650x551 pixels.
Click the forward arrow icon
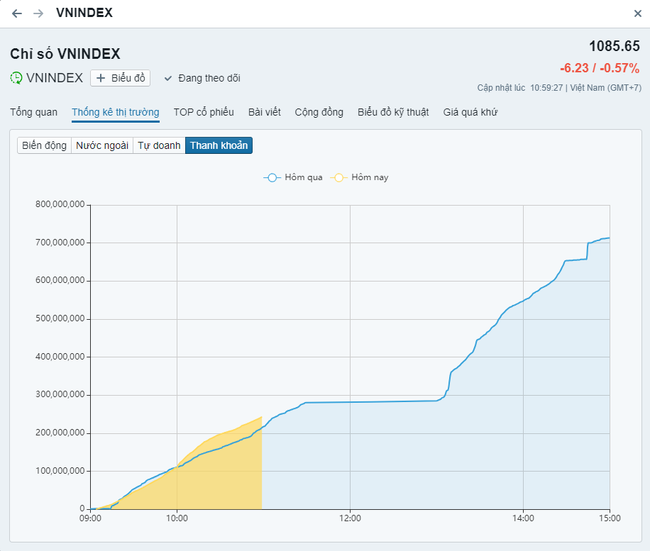[38, 13]
